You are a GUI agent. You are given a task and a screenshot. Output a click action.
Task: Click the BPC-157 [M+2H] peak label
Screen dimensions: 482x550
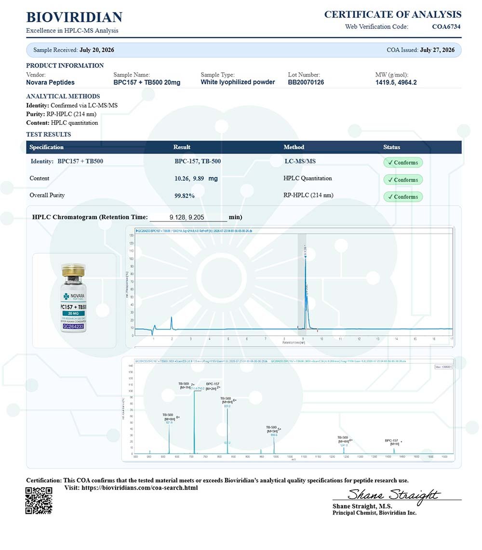click(x=213, y=386)
